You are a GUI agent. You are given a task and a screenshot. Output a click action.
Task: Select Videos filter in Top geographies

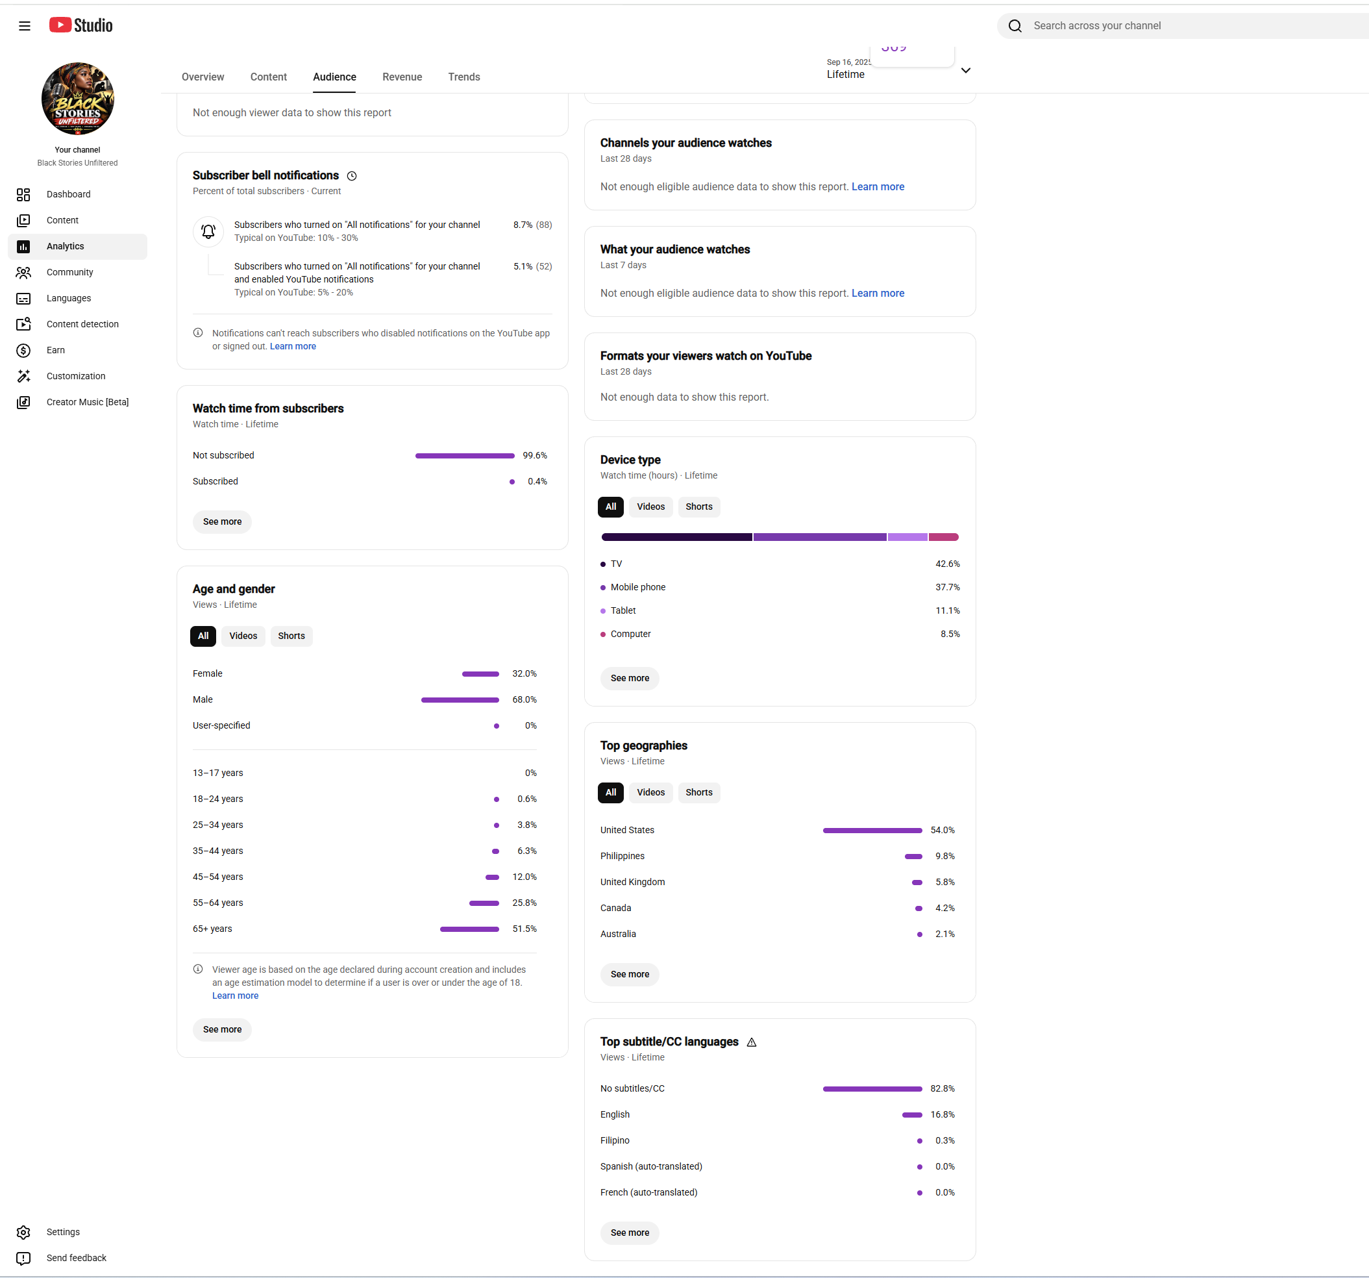tap(651, 792)
